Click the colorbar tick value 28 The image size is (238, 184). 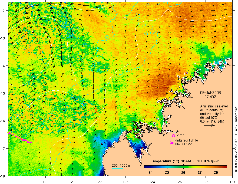pyautogui.click(x=216, y=172)
